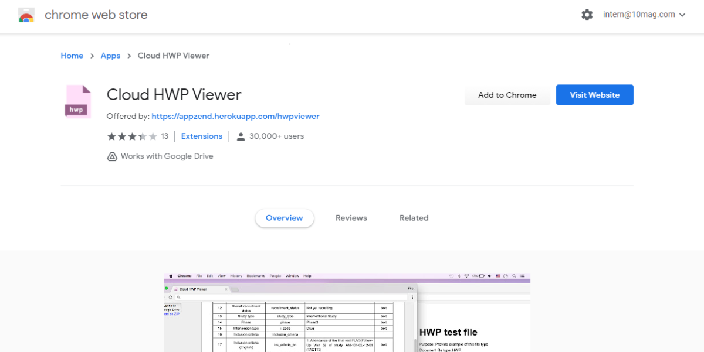Click the extension preview screenshot

(347, 312)
